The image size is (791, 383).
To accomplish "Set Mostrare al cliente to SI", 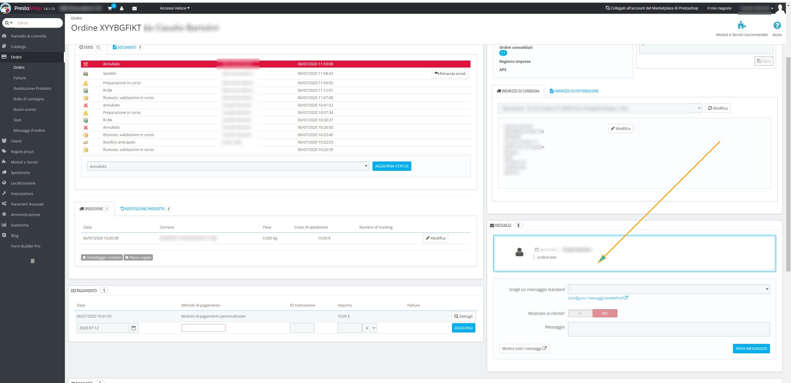I will click(580, 313).
